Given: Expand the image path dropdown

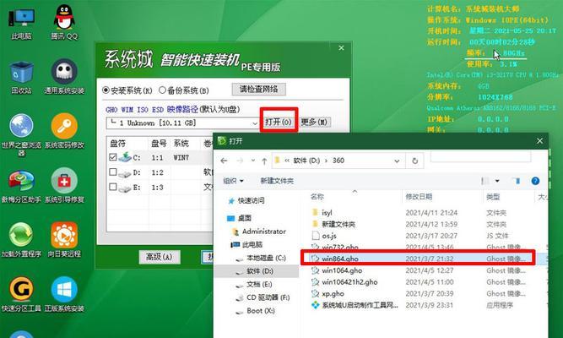Looking at the screenshot, I should pos(255,123).
